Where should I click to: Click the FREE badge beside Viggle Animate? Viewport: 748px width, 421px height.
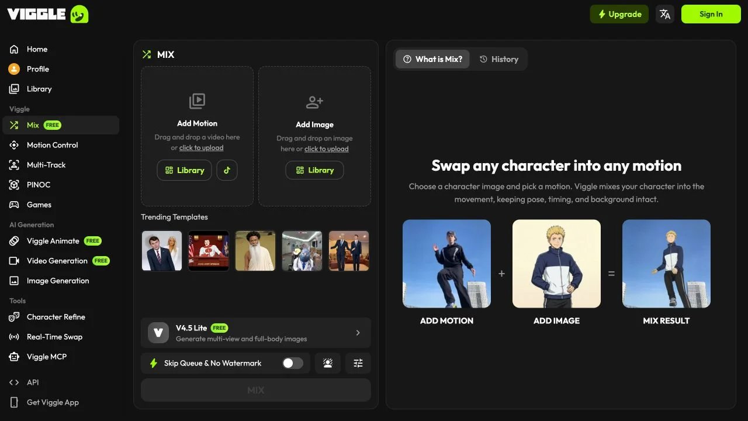pyautogui.click(x=93, y=241)
